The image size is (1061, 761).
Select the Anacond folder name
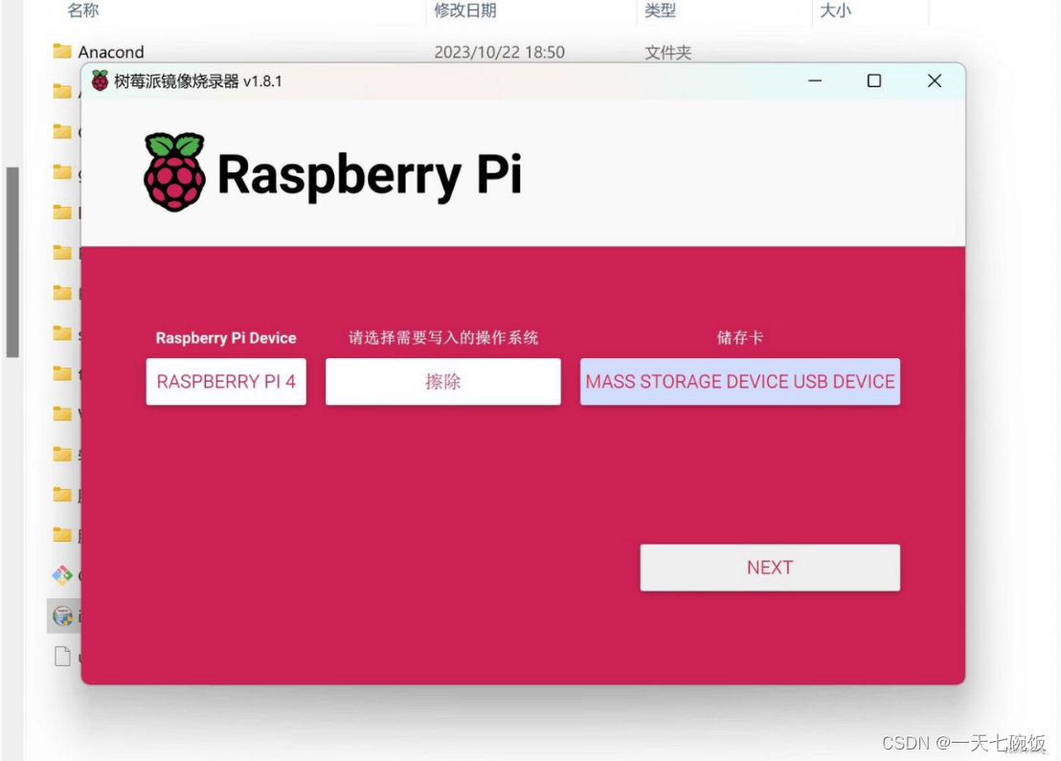pyautogui.click(x=111, y=52)
